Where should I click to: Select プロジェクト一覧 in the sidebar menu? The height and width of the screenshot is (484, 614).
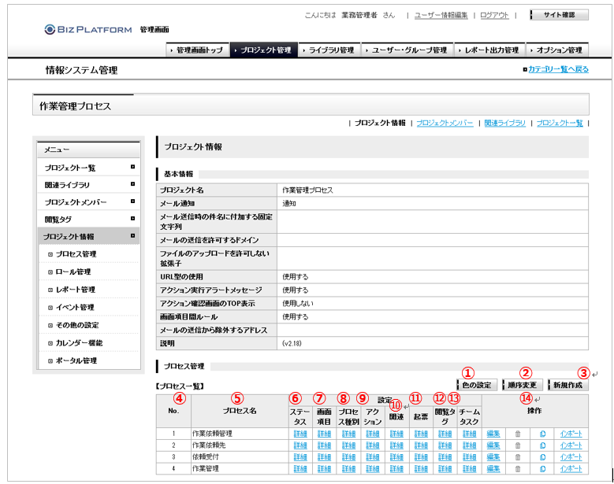pos(88,168)
